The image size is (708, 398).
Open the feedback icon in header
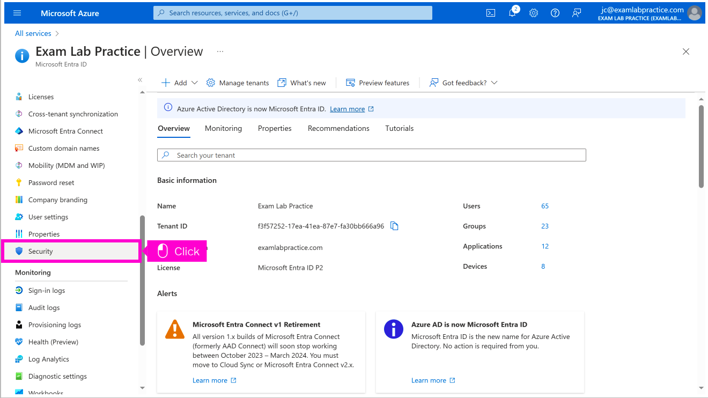(x=577, y=13)
